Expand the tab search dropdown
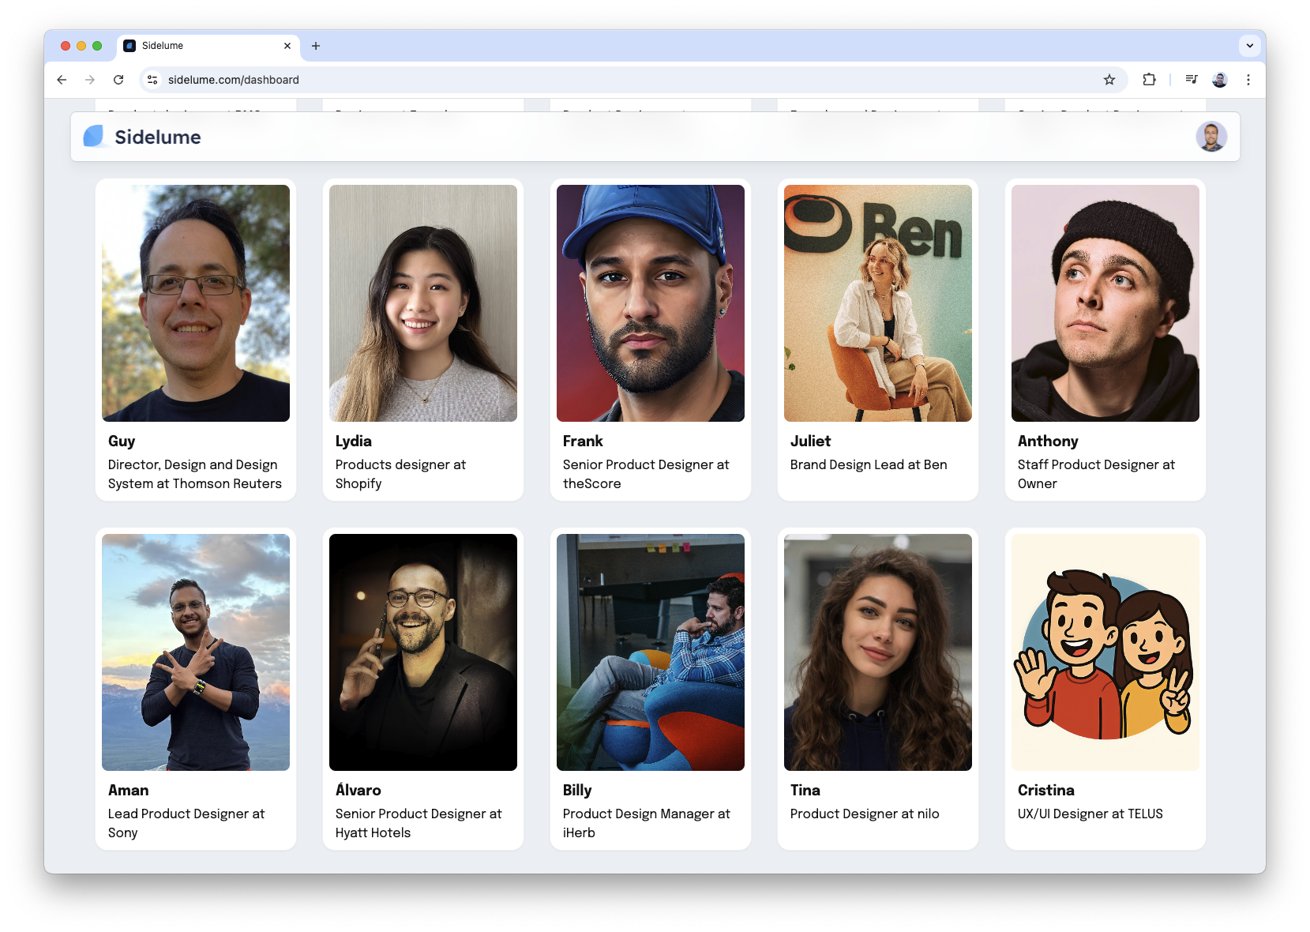1310x932 pixels. point(1250,46)
